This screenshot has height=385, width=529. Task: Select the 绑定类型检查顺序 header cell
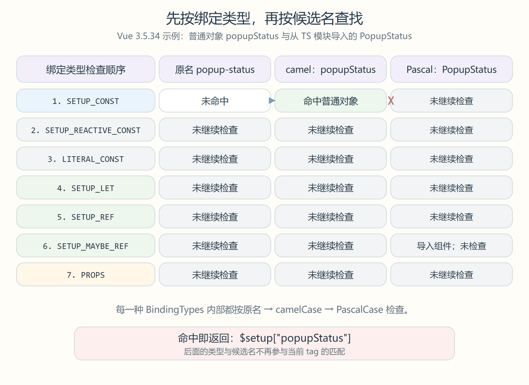(86, 69)
